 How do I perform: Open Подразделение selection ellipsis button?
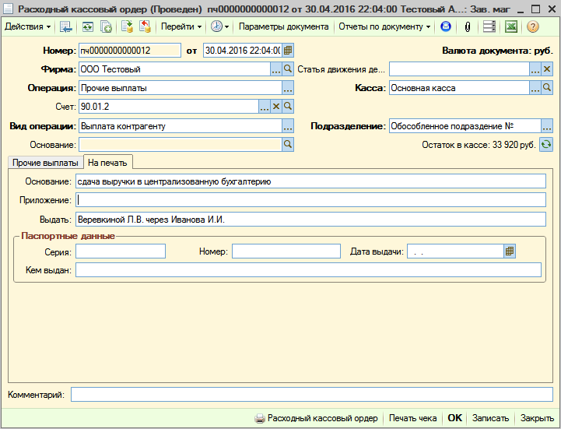click(547, 126)
